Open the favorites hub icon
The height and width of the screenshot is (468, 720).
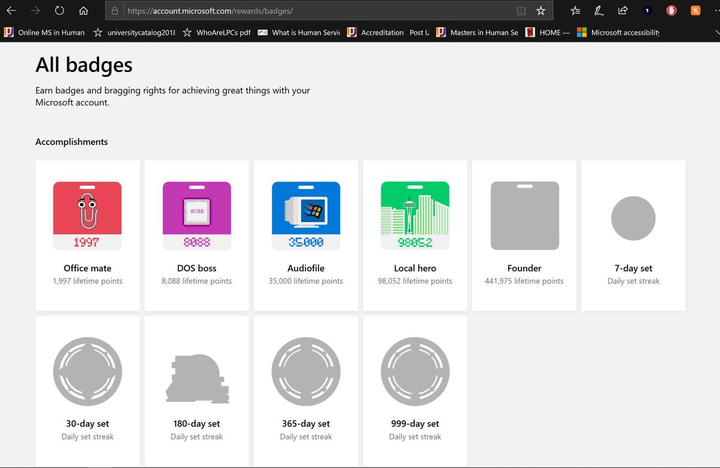[x=575, y=11]
